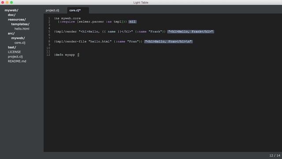Switch to the project.clj tab
282x159 pixels.
pyautogui.click(x=52, y=10)
